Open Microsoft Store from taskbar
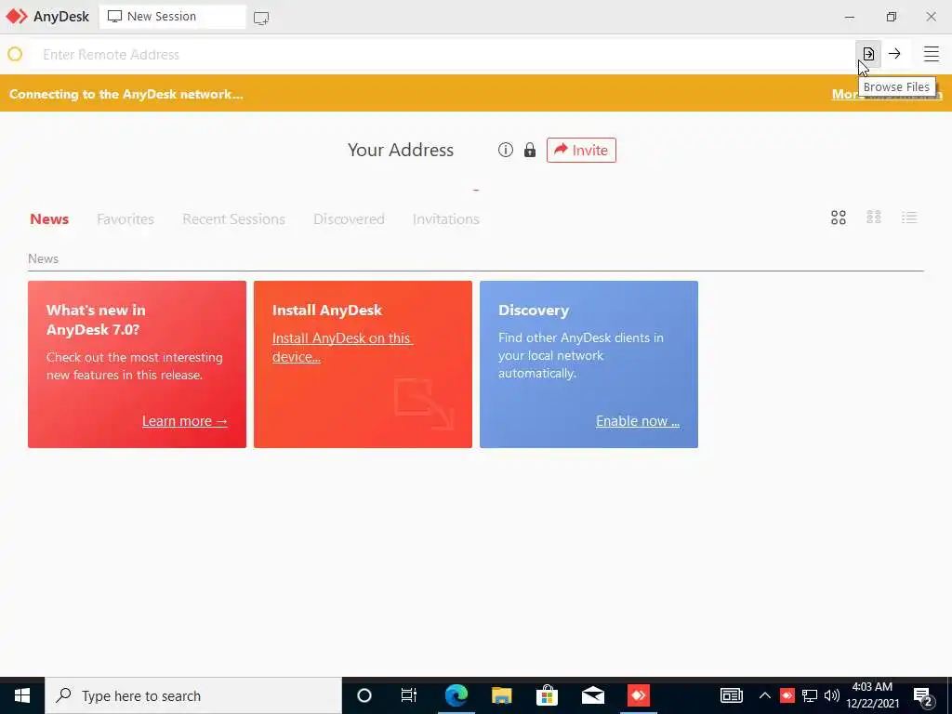 (x=547, y=695)
